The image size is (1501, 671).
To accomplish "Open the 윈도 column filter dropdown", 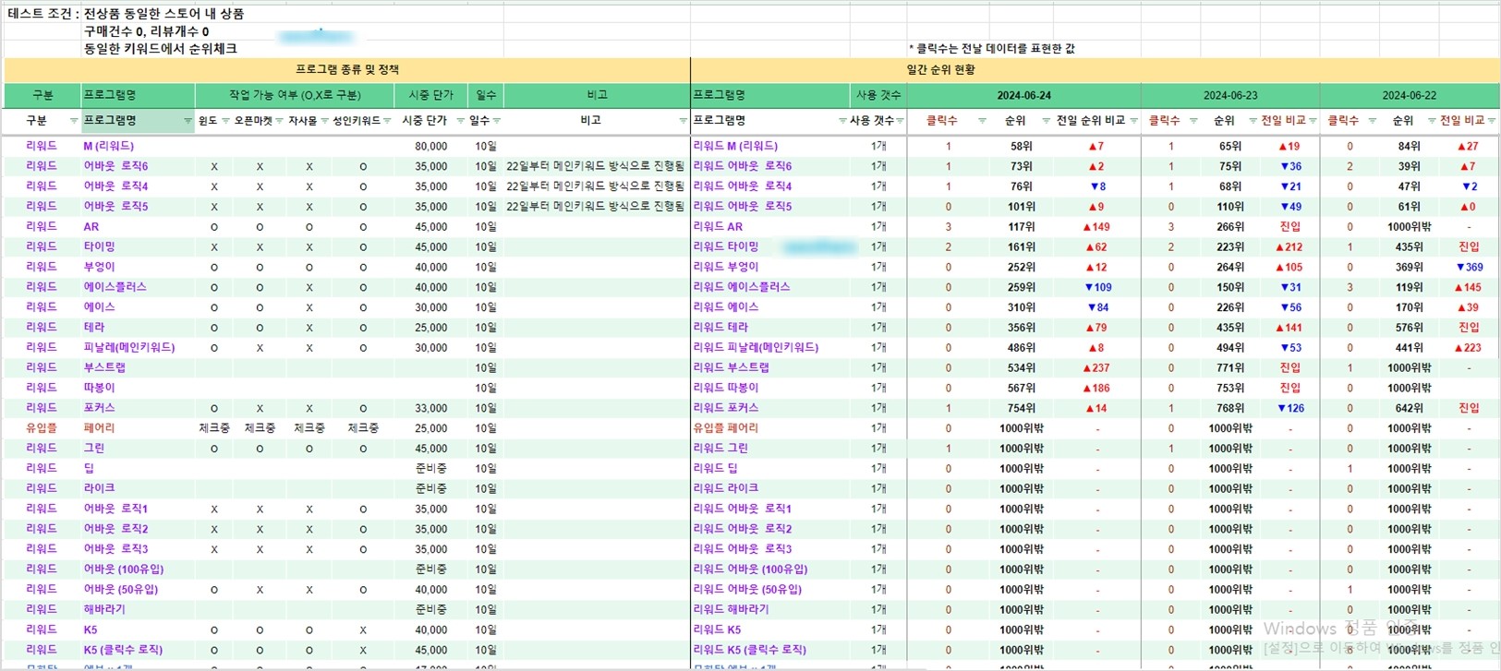I will [x=225, y=121].
